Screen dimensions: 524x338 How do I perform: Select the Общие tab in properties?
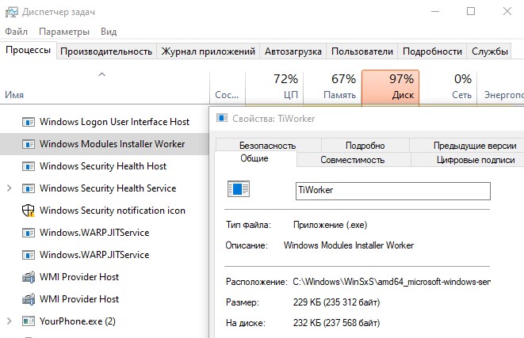point(254,158)
